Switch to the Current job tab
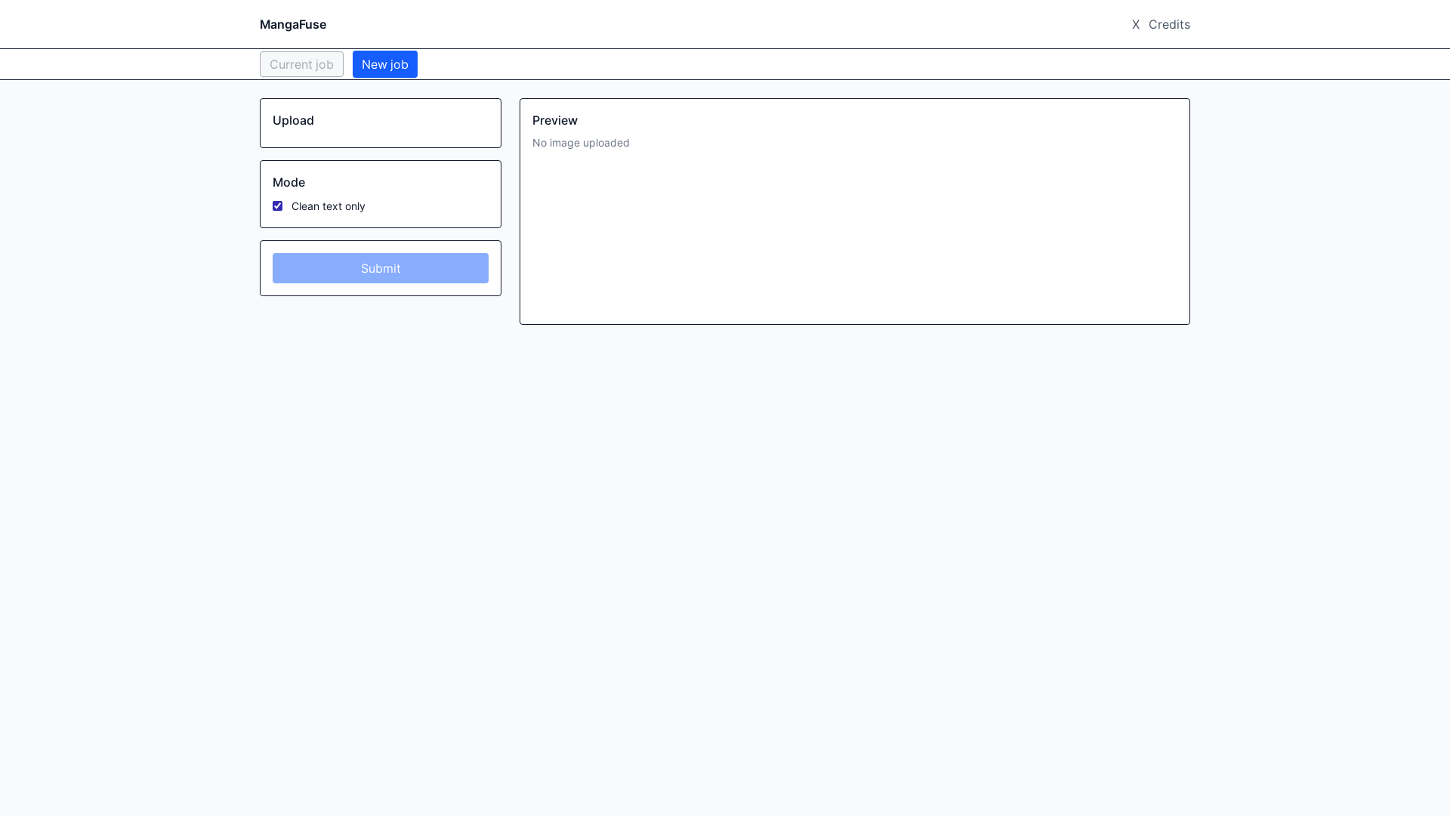This screenshot has width=1450, height=816. (x=301, y=64)
